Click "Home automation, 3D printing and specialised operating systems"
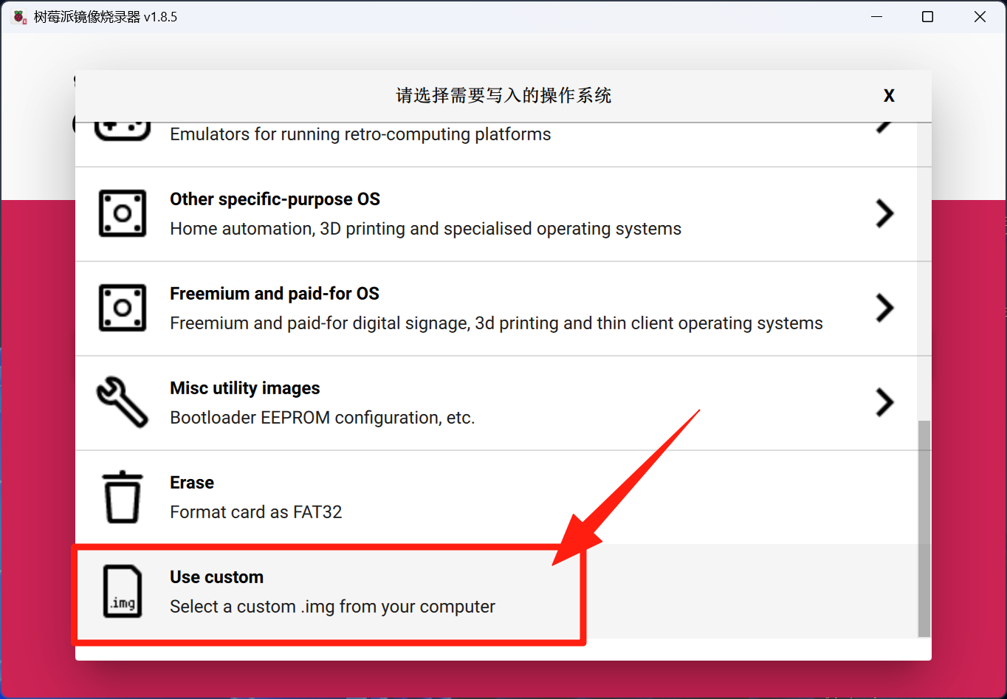1007x699 pixels. point(425,229)
